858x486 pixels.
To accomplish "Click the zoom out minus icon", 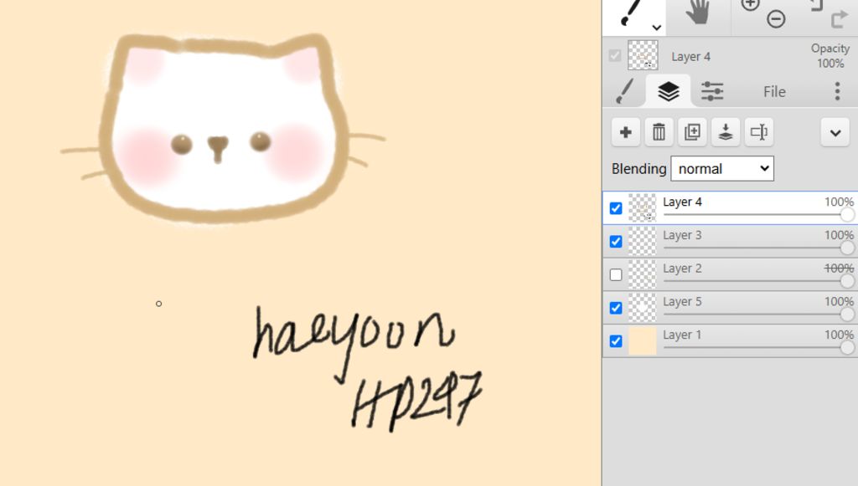I will [776, 19].
